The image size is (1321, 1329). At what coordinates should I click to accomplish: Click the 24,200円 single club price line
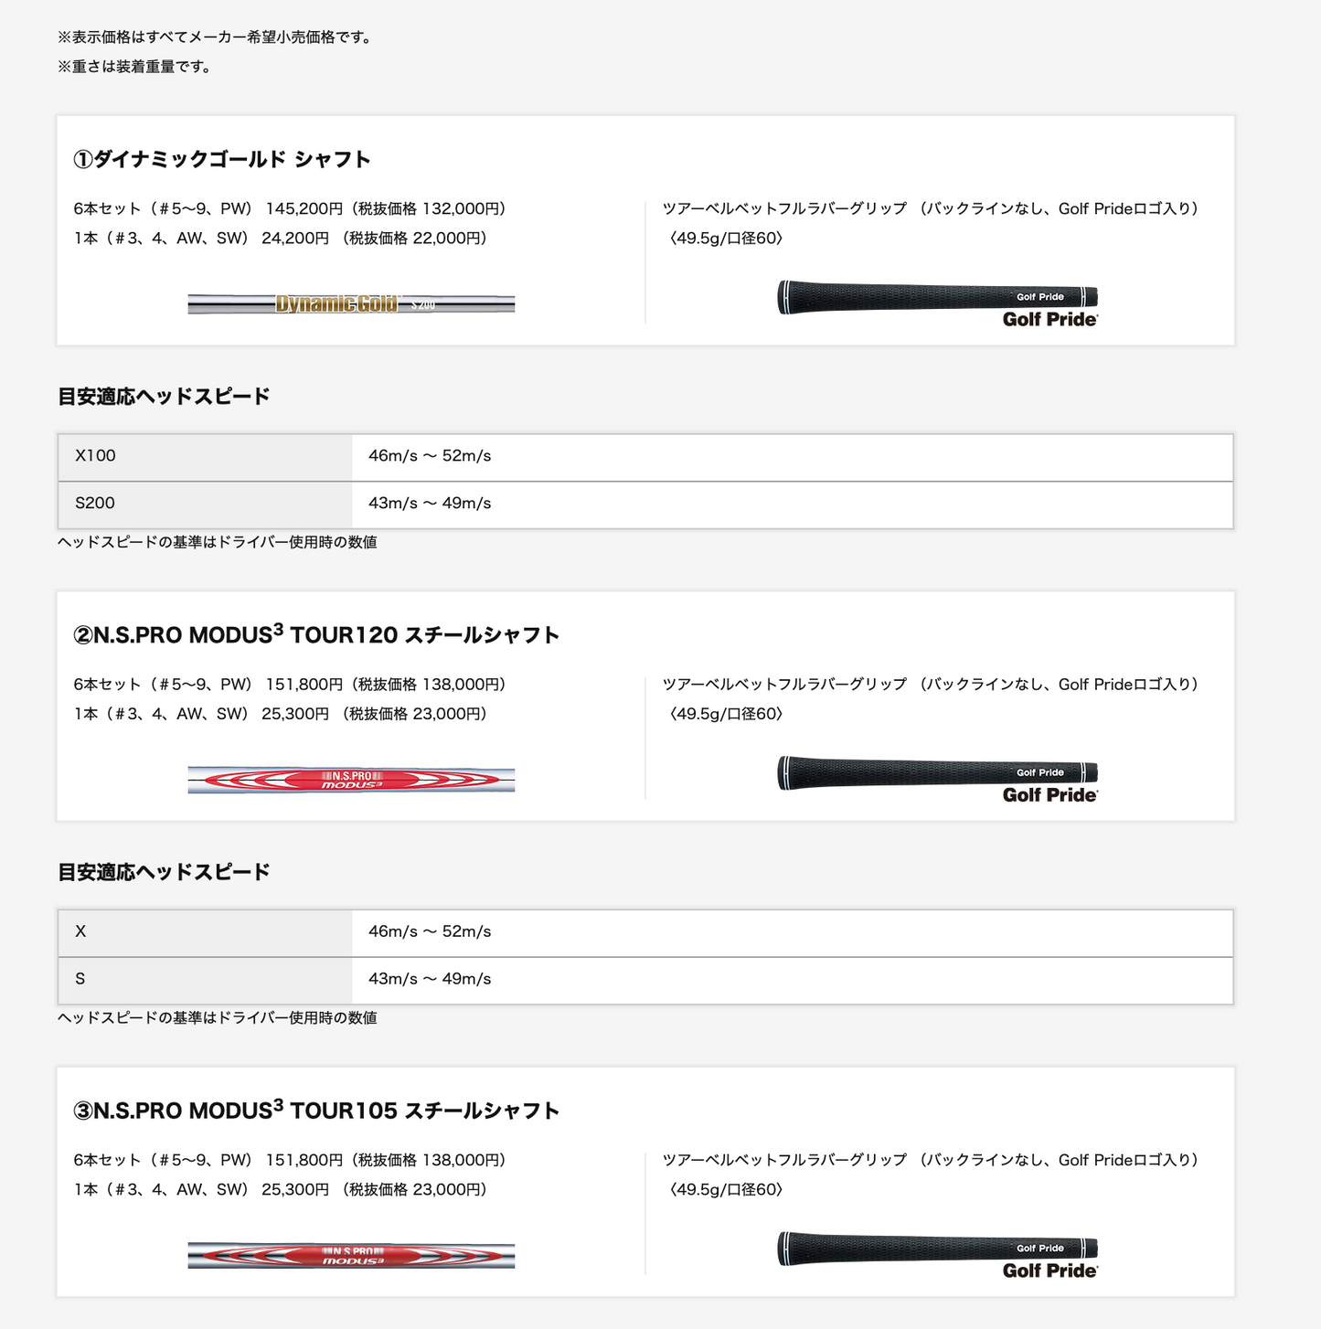pos(282,239)
